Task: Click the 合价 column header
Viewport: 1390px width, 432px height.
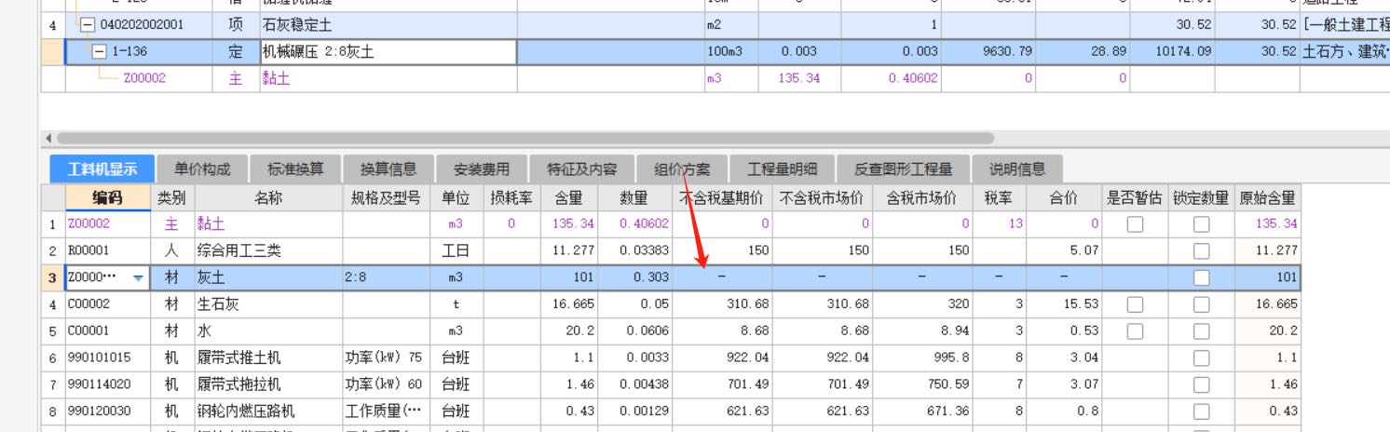Action: click(x=1064, y=197)
